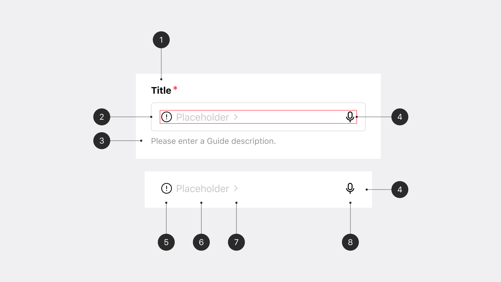
Task: Select callout badge number 7
Action: click(236, 242)
